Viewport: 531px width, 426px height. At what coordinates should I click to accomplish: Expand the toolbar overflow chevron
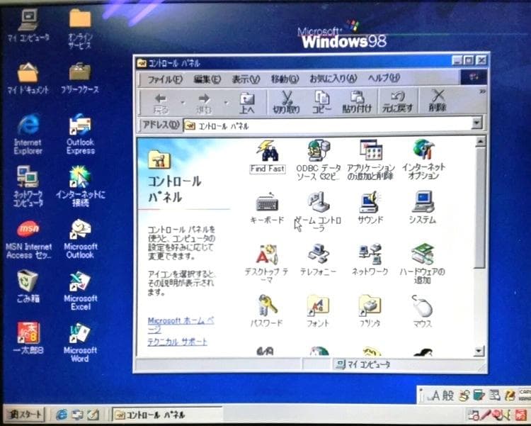tap(482, 91)
